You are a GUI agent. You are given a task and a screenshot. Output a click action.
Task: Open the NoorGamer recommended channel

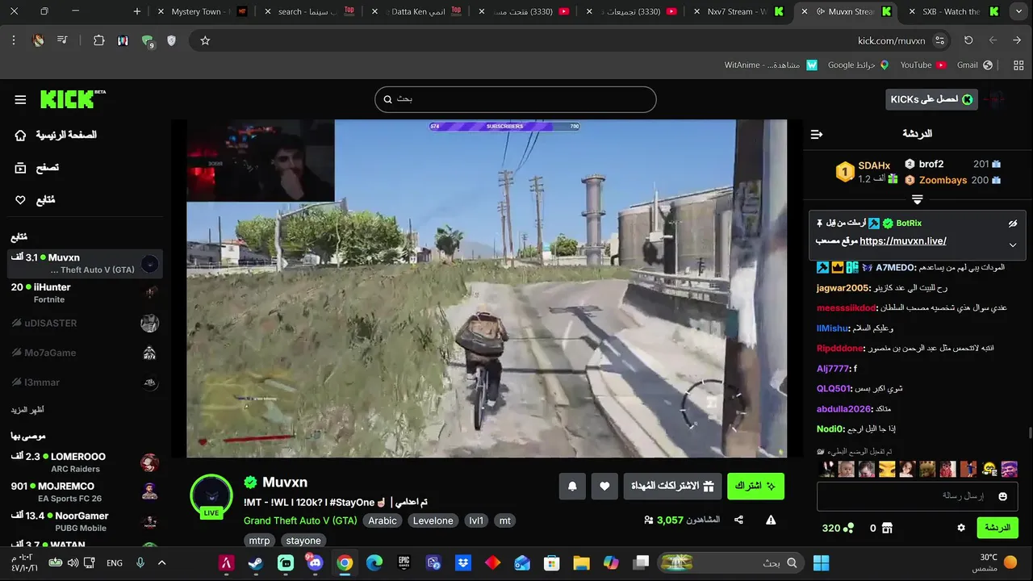tap(85, 521)
